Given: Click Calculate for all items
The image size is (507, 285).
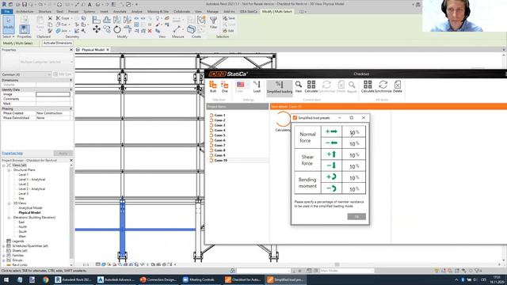Looking at the screenshot, I should 368,86.
